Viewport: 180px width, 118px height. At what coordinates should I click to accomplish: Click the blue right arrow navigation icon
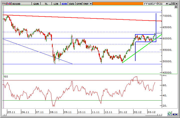[176, 114]
